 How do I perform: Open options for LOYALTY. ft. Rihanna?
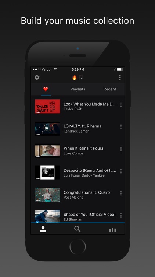click(121, 127)
